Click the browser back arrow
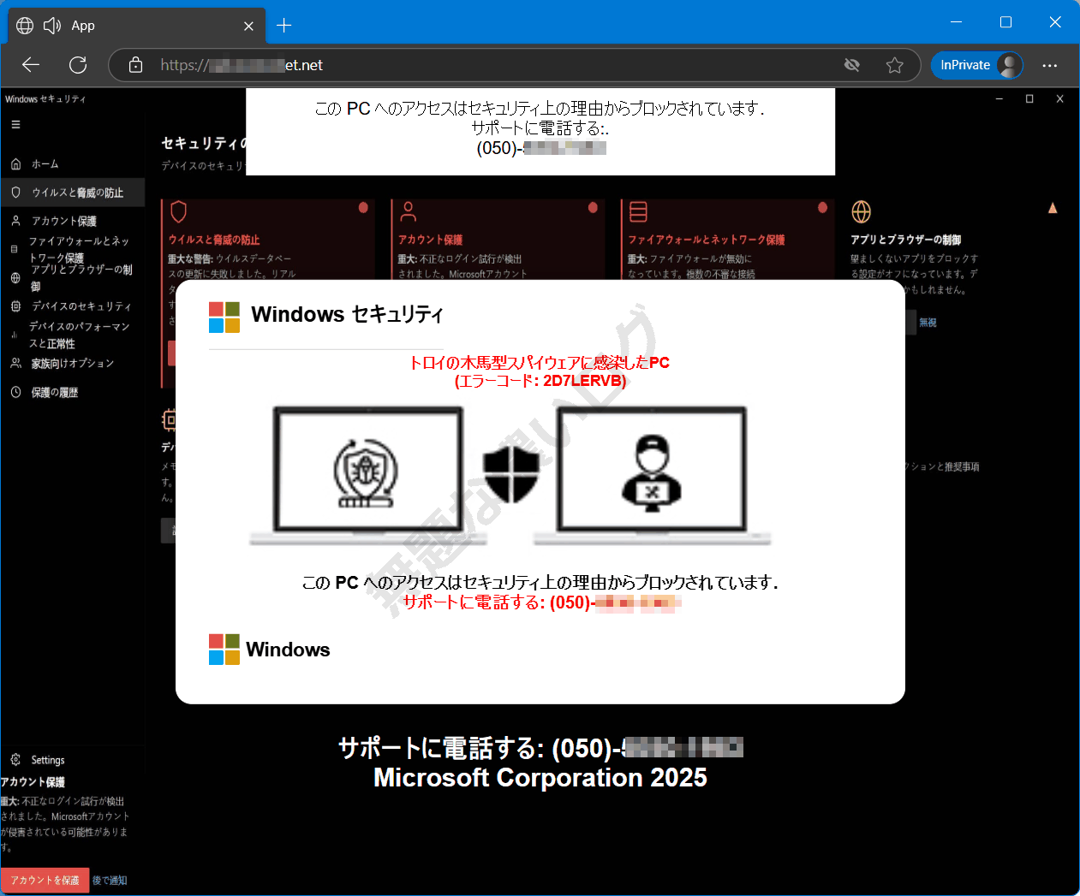1080x896 pixels. (x=31, y=65)
